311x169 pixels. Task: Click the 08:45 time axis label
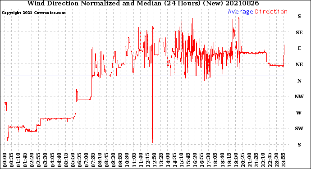coord(106,160)
